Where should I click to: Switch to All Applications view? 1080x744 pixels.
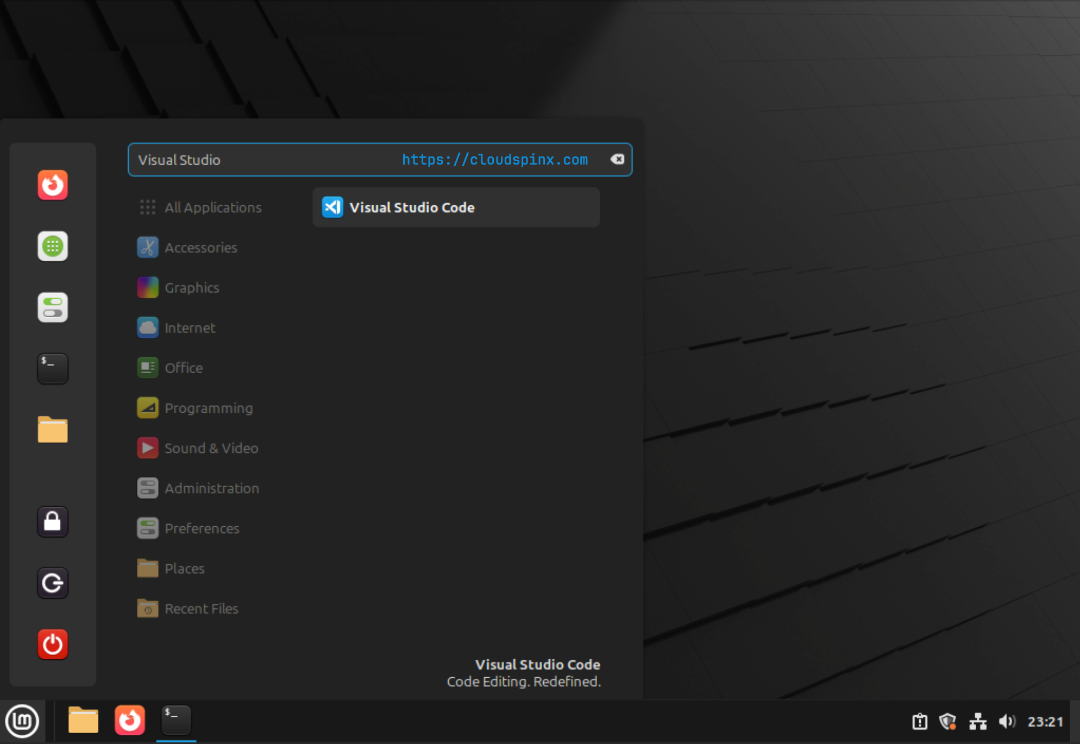coord(212,207)
